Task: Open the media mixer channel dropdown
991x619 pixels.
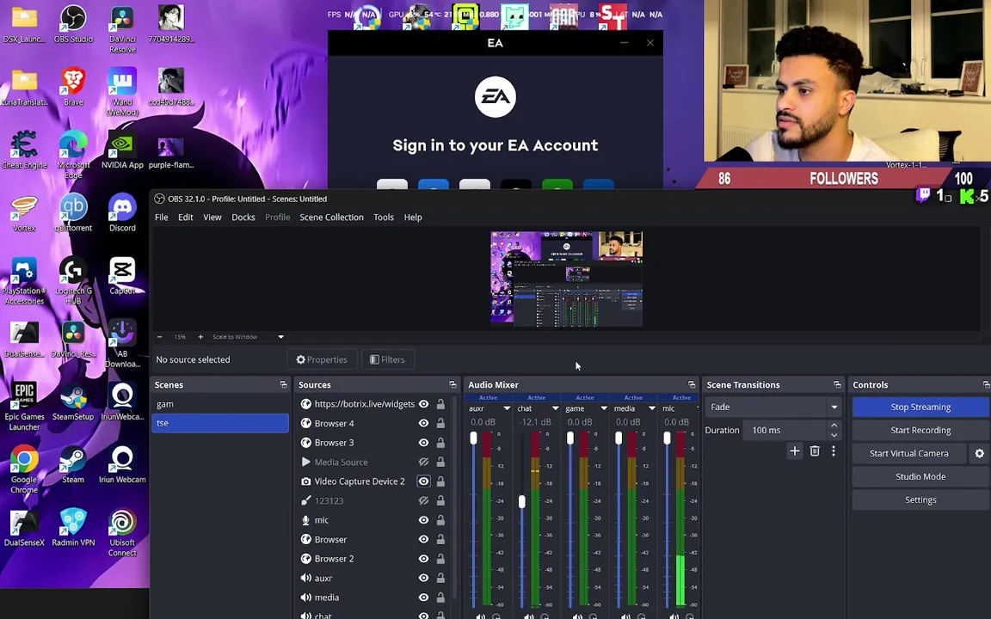Action: 652,408
